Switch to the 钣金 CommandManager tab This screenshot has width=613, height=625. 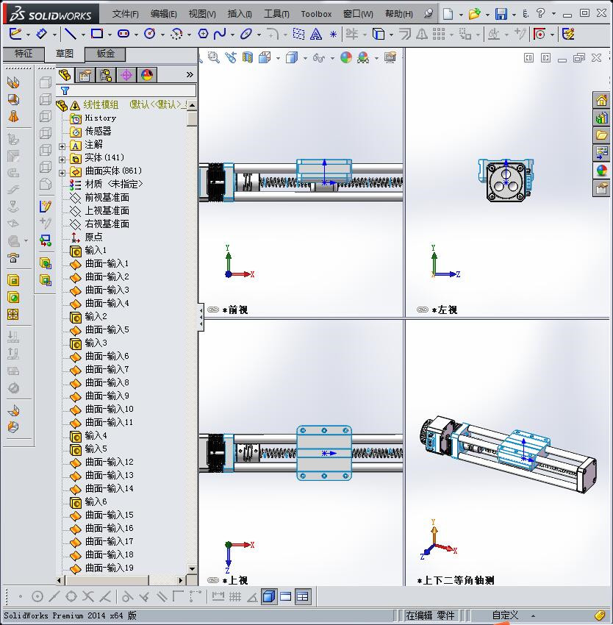107,54
